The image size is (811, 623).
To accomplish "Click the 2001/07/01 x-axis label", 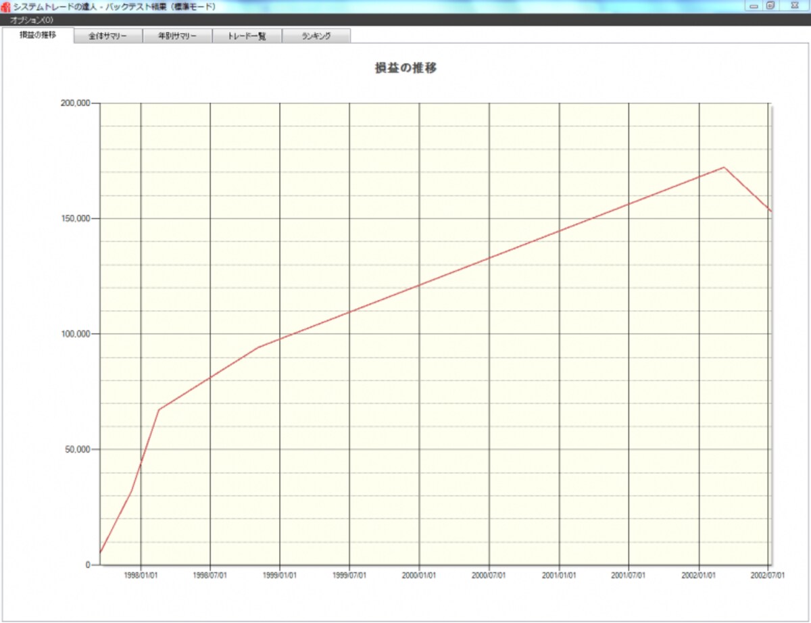I will click(x=629, y=575).
